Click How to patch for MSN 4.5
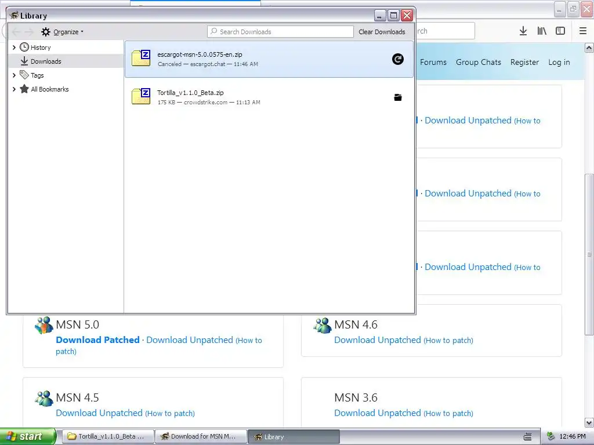Image resolution: width=594 pixels, height=445 pixels. (170, 413)
